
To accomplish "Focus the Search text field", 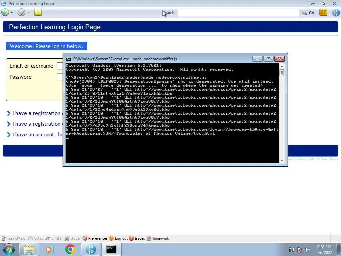I will 238,13.
